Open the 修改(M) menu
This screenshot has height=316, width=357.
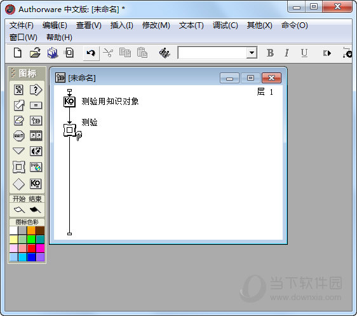156,25
